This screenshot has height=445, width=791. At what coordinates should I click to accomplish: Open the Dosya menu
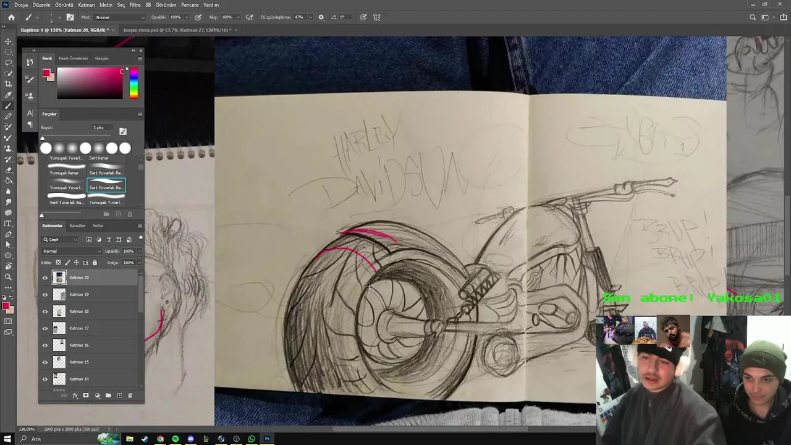pyautogui.click(x=20, y=5)
